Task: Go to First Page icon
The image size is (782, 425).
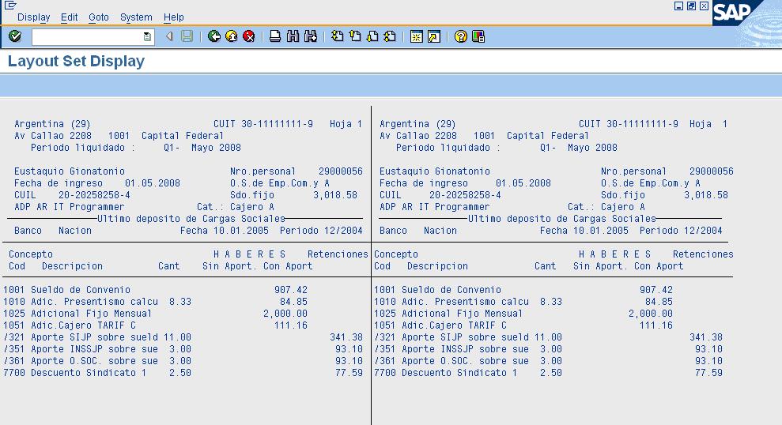Action: pyautogui.click(x=338, y=36)
